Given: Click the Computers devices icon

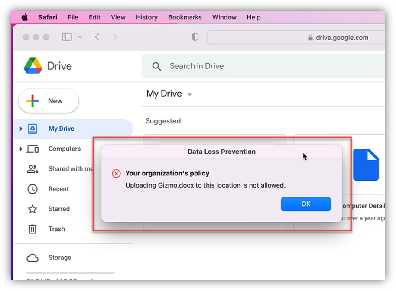Looking at the screenshot, I should (32, 149).
